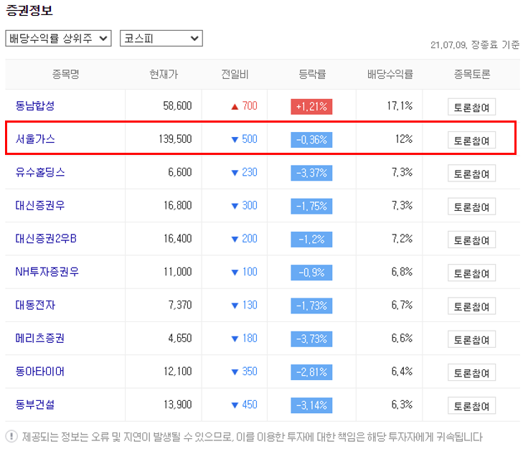Click 토론참여 button for 동아타이어
The width and height of the screenshot is (523, 449).
(x=471, y=372)
